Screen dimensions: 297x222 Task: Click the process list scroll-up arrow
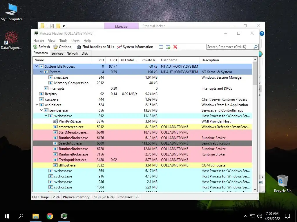(x=255, y=59)
